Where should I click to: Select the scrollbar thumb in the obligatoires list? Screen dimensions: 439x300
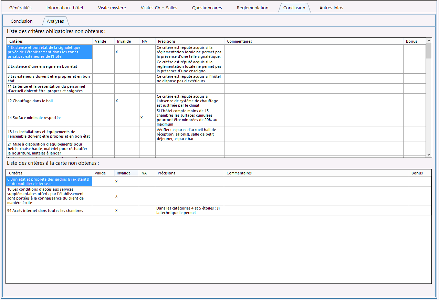(x=429, y=51)
